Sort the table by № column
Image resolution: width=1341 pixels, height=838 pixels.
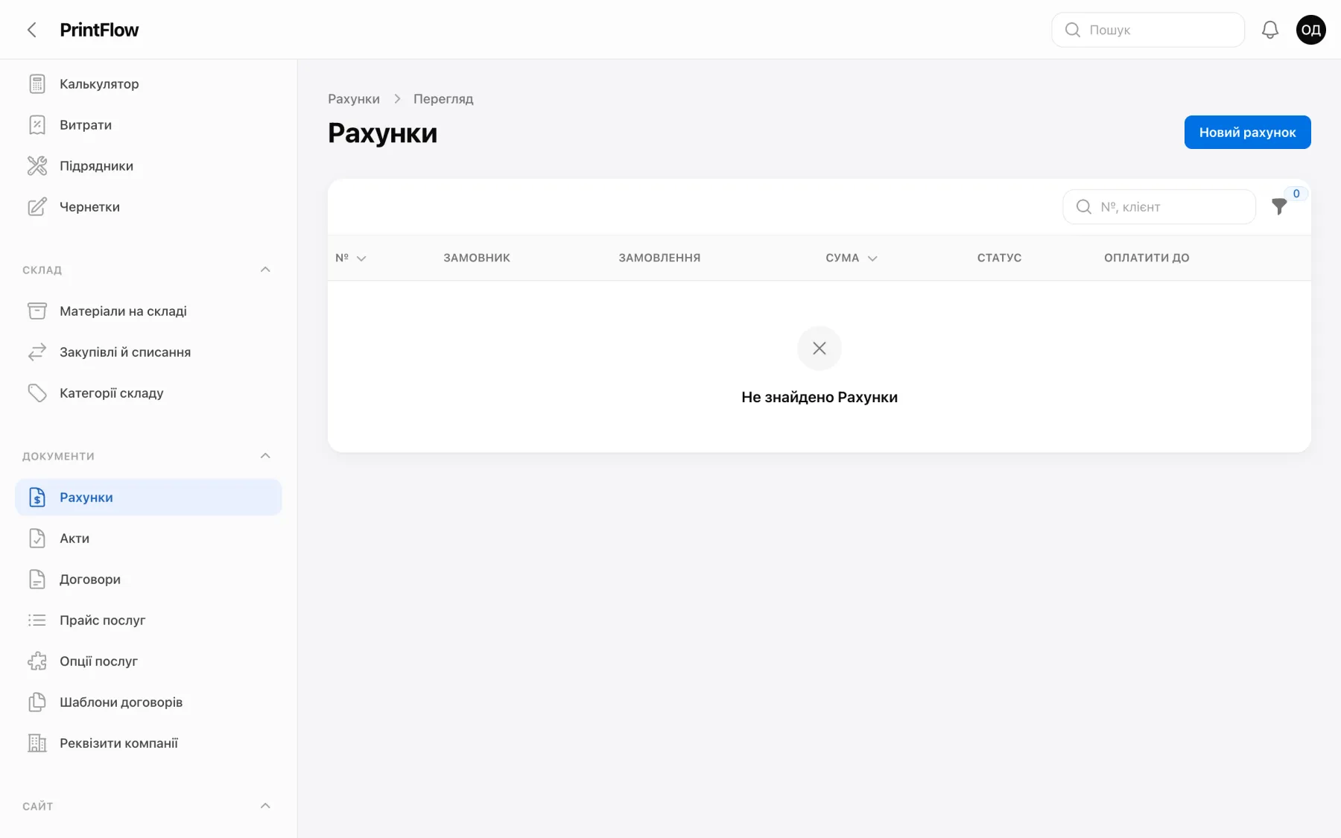coord(351,258)
